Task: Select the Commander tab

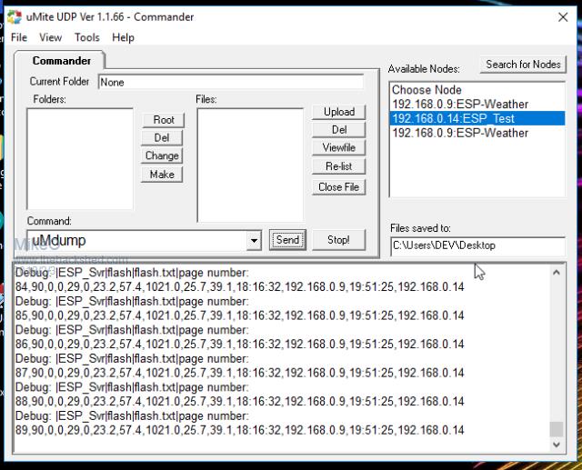Action: coord(61,61)
